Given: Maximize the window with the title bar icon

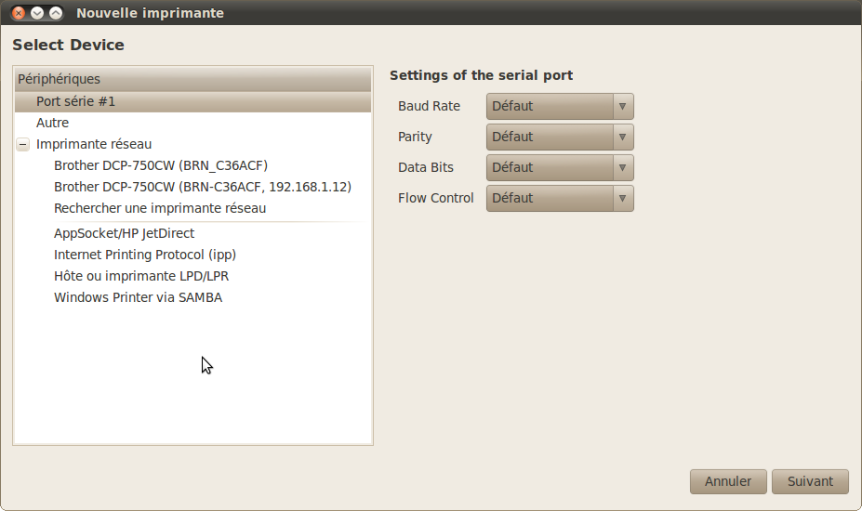Looking at the screenshot, I should 56,13.
